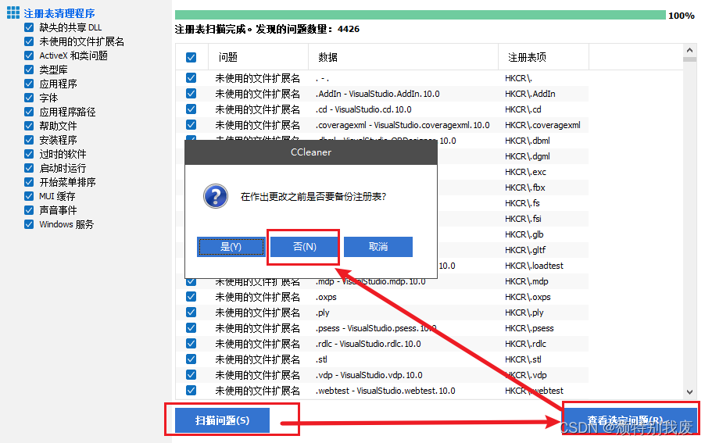The image size is (705, 443).
Task: Toggle the select-all checkbox in table header
Action: [191, 57]
